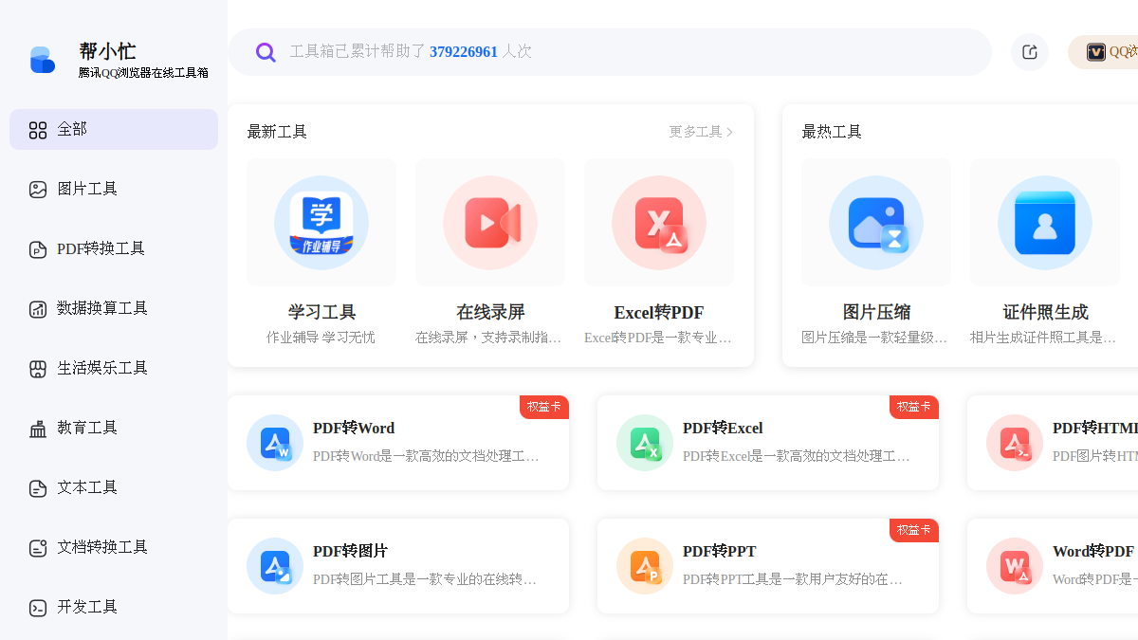Expand more tools via chevron arrow
The height and width of the screenshot is (640, 1138).
(x=729, y=132)
